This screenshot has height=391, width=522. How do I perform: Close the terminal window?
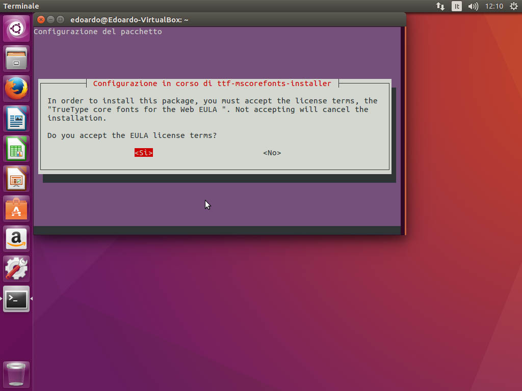tap(41, 20)
